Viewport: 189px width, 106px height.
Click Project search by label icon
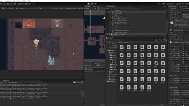[x=159, y=40]
